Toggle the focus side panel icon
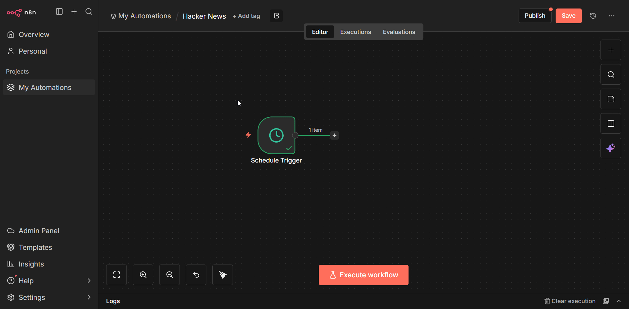This screenshot has width=629, height=309. [611, 124]
